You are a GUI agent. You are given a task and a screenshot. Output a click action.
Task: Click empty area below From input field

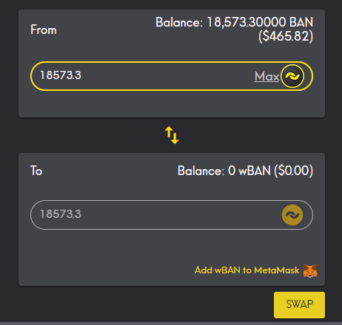point(172,104)
